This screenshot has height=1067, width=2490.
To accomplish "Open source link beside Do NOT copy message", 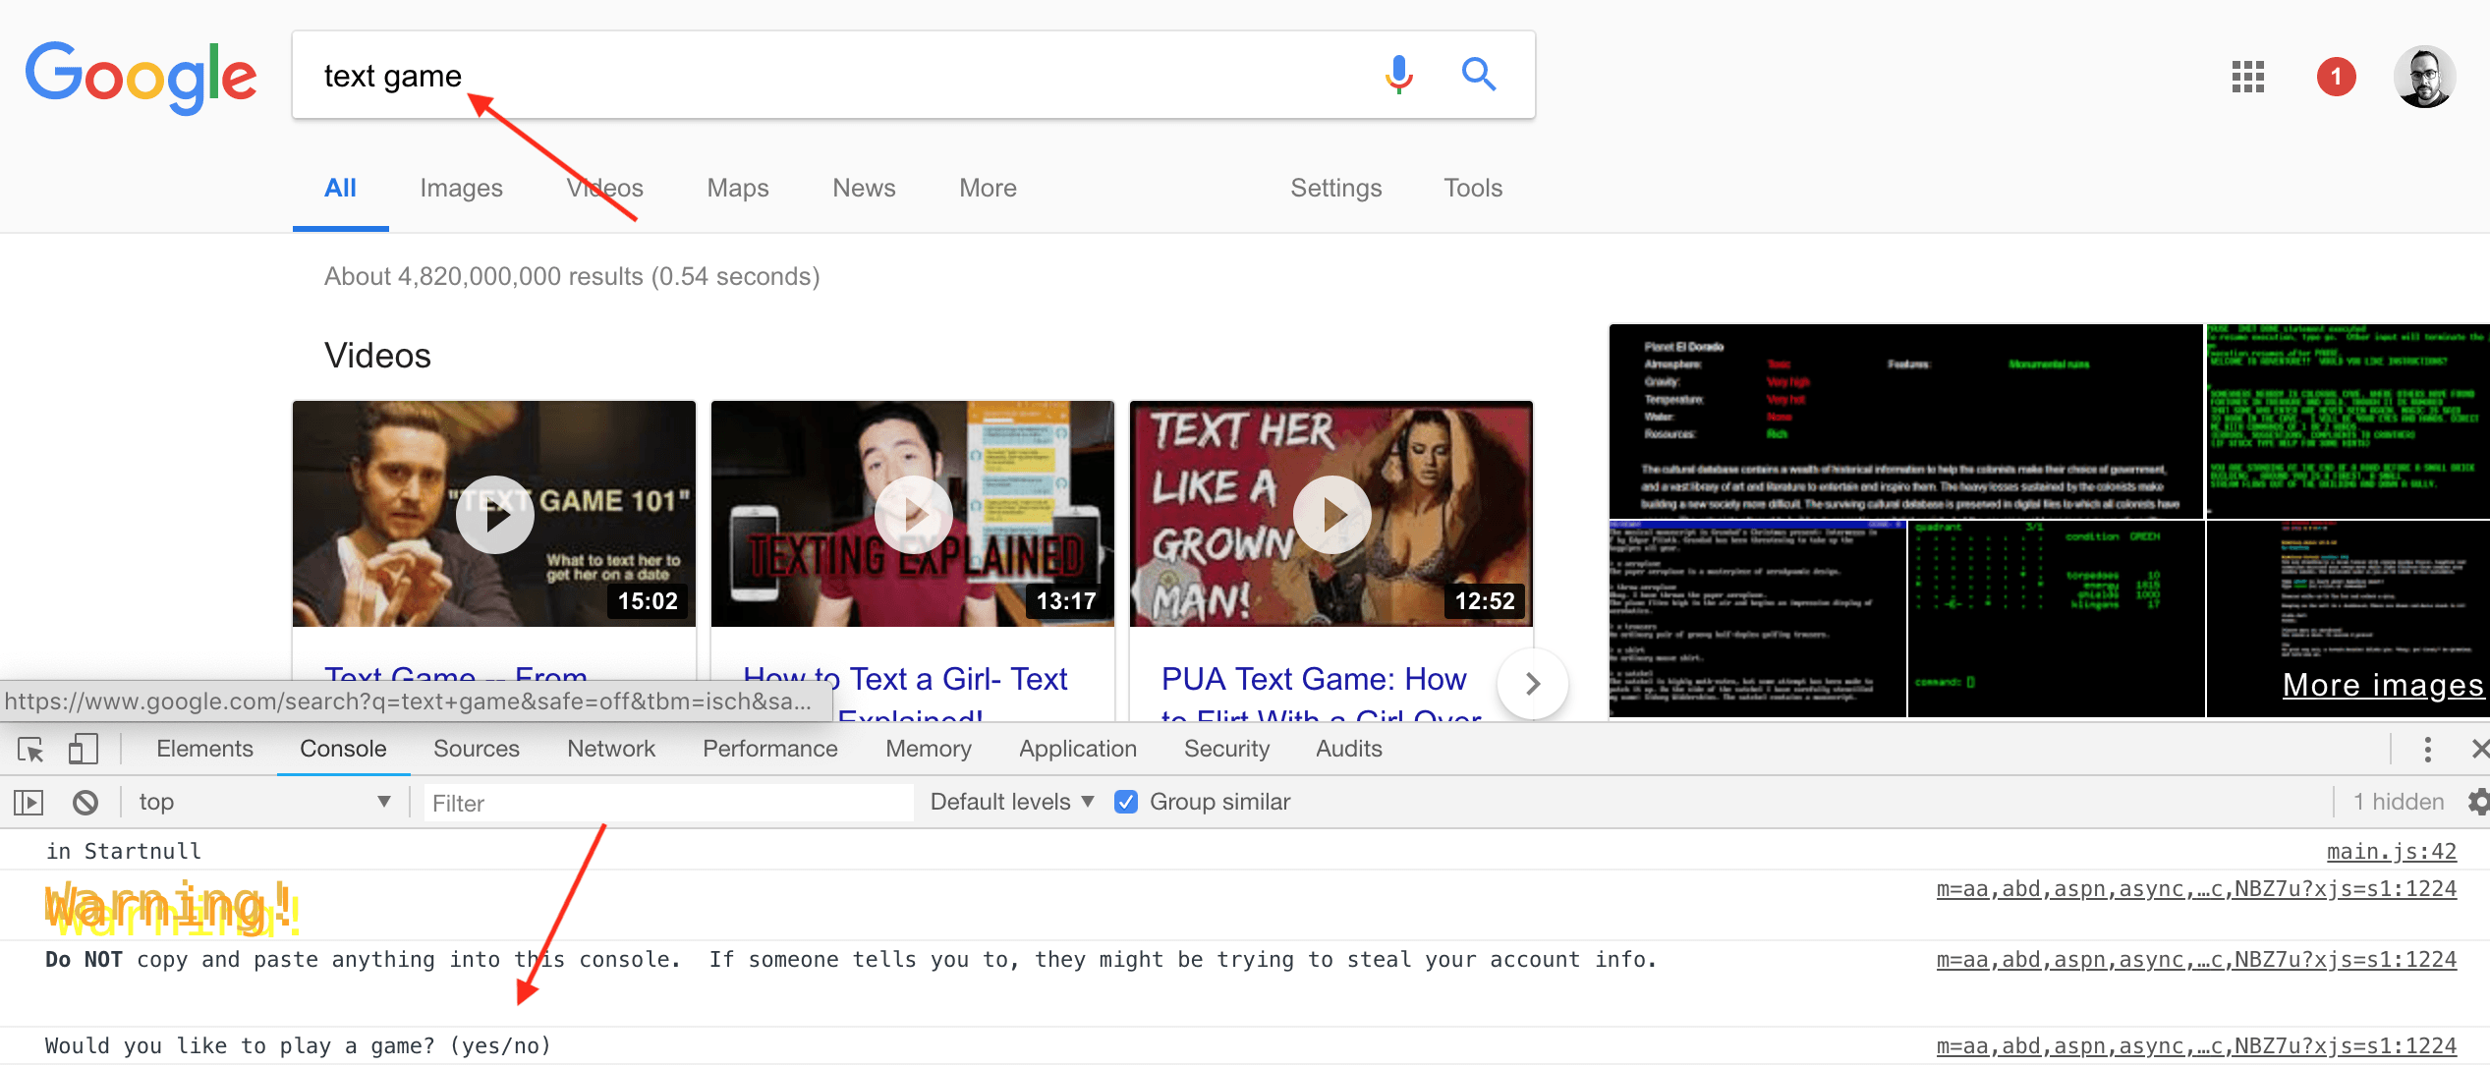I will pos(2196,959).
